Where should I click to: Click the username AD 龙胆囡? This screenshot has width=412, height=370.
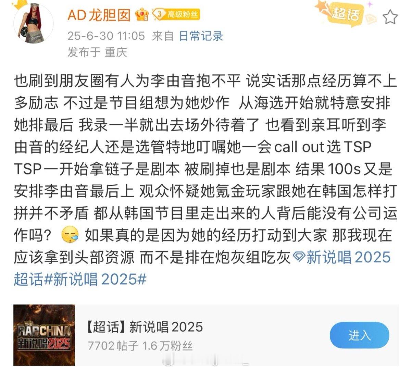(x=99, y=15)
